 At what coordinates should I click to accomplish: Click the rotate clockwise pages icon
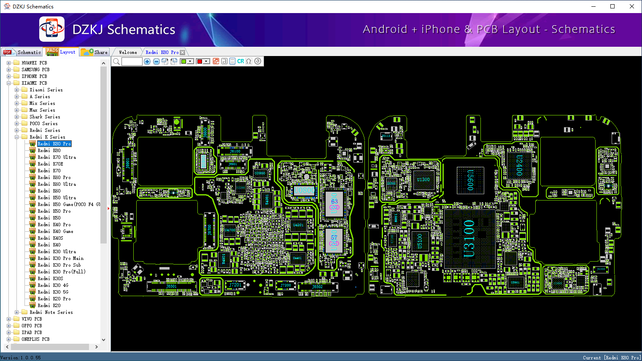click(x=165, y=62)
